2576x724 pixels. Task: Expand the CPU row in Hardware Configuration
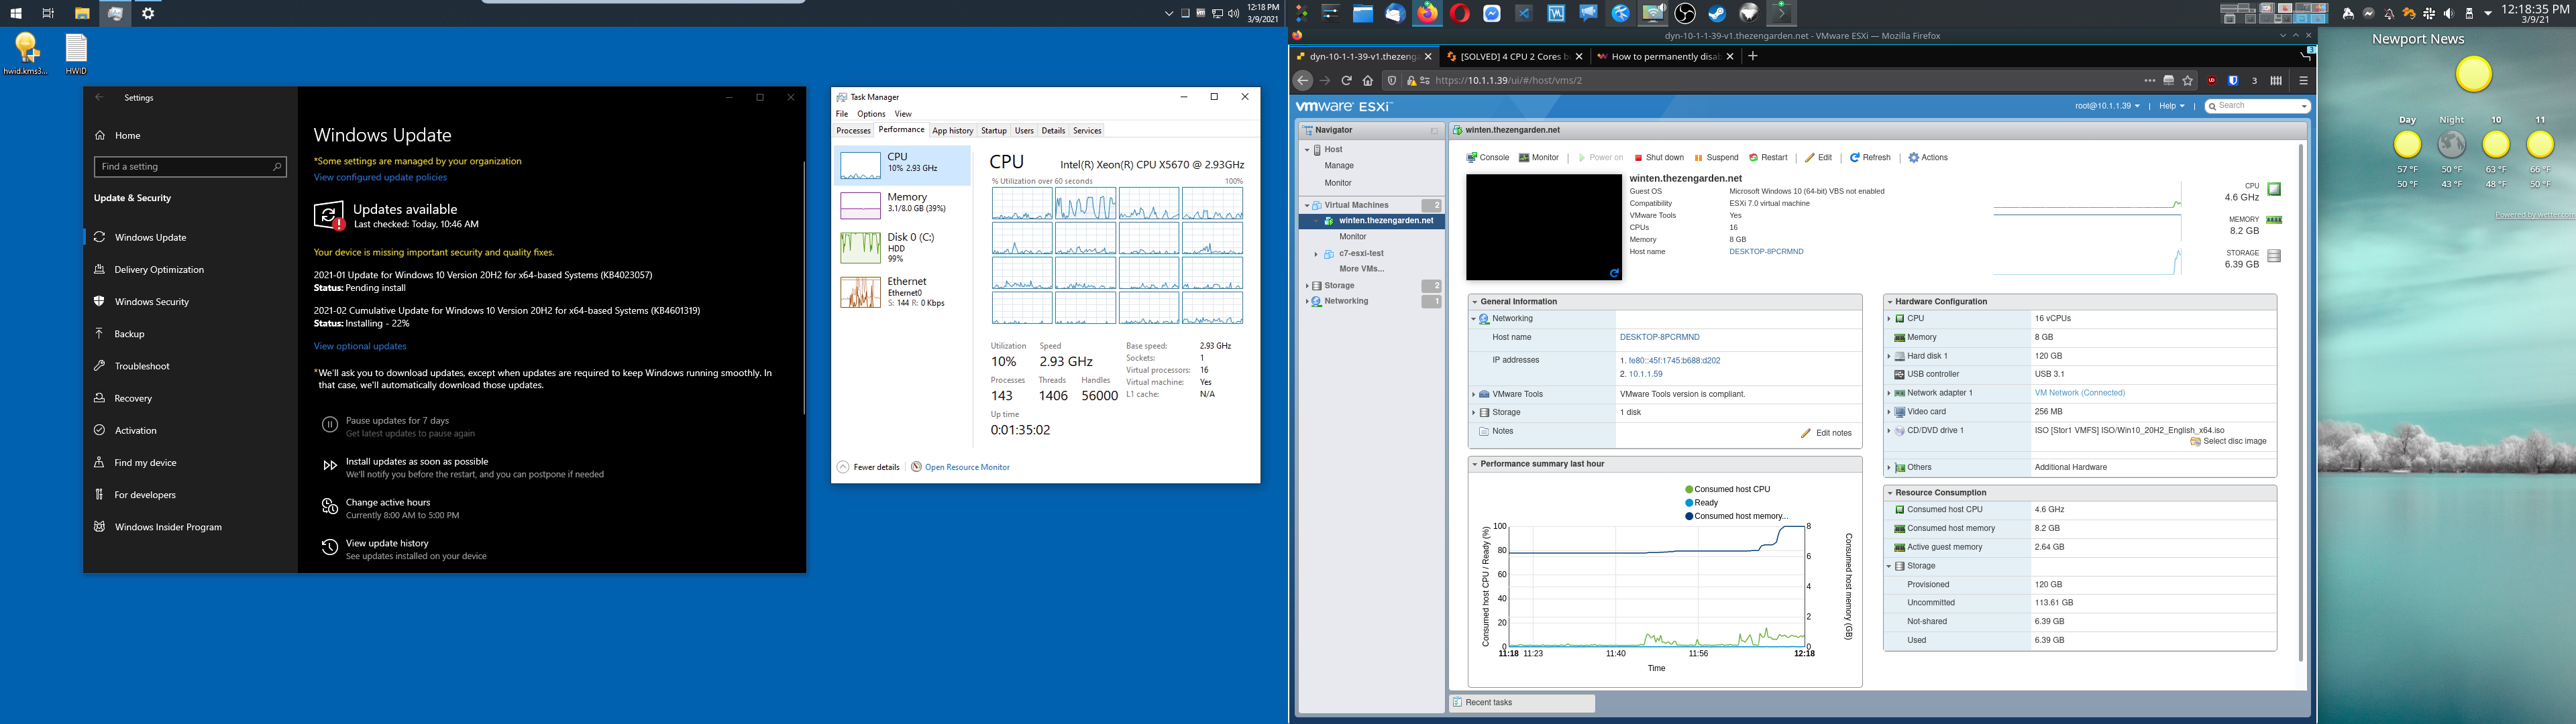(x=1889, y=319)
